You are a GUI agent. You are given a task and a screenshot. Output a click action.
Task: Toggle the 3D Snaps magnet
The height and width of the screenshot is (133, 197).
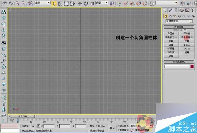click(126, 4)
